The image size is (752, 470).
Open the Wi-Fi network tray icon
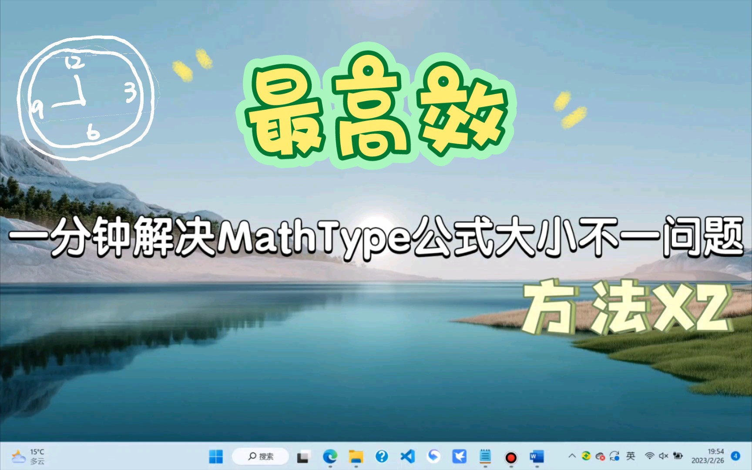[x=650, y=456]
